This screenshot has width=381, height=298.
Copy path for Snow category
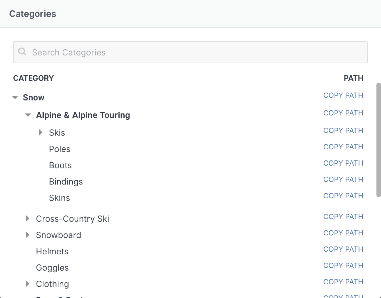point(343,96)
